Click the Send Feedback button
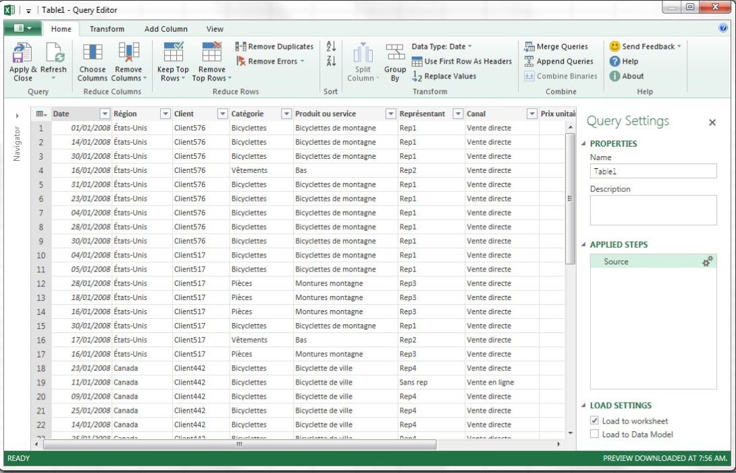 pos(645,46)
